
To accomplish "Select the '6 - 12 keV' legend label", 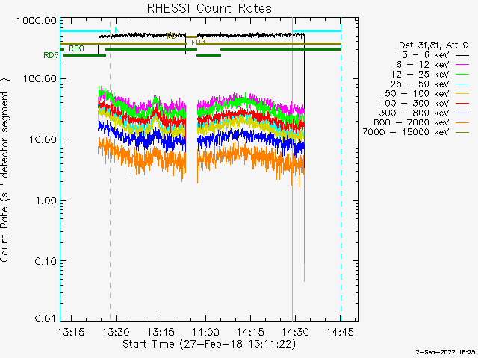I will pyautogui.click(x=423, y=65).
